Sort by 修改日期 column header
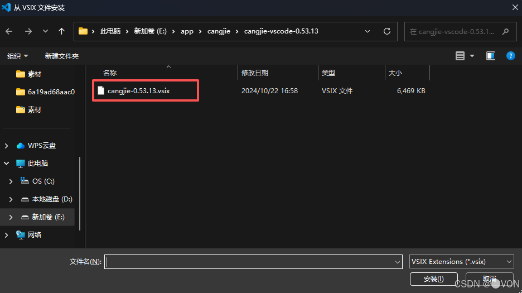This screenshot has width=522, height=293. click(x=255, y=73)
